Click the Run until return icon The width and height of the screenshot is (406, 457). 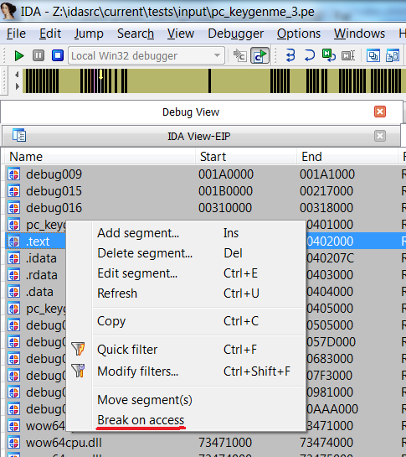[x=329, y=55]
